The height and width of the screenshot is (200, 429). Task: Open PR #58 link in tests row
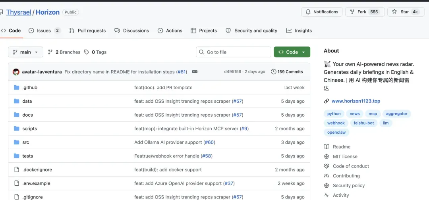coord(207,156)
